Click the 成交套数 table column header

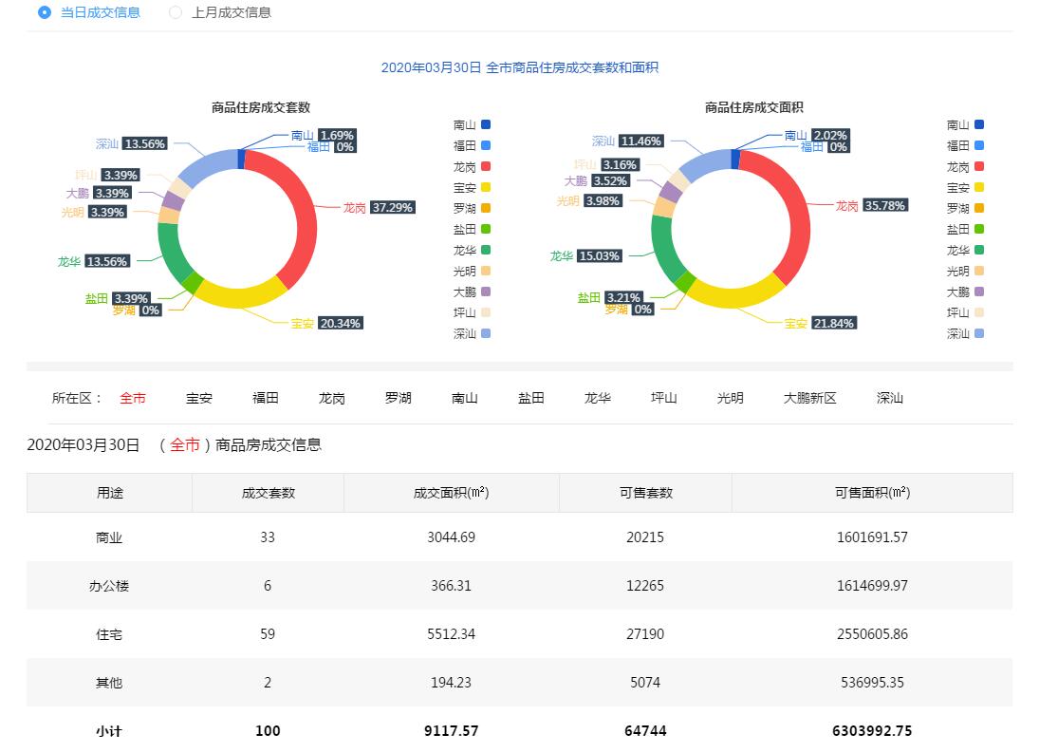[268, 493]
